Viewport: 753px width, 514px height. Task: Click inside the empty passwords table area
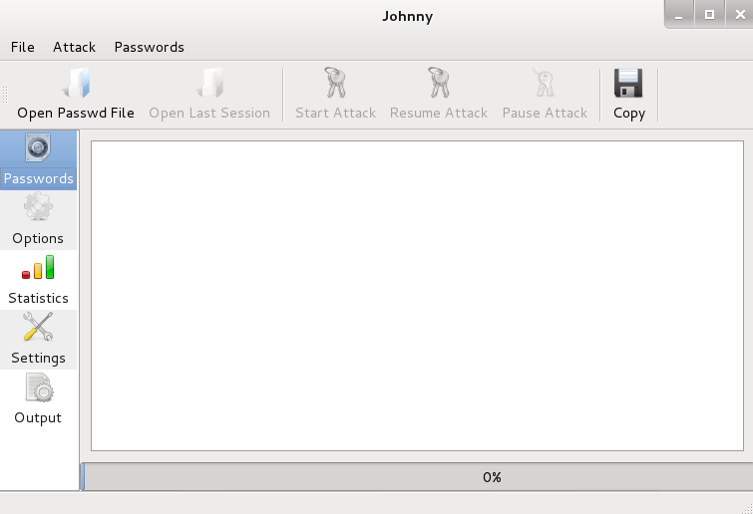(417, 296)
